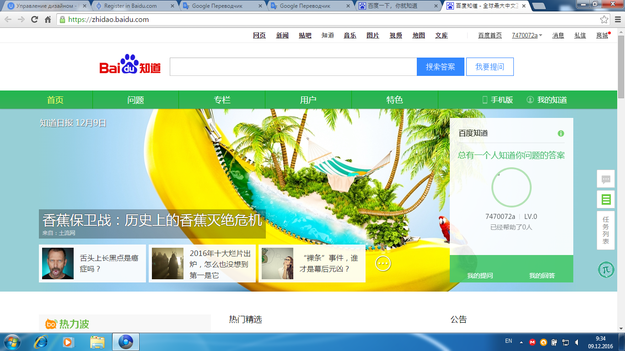Viewport: 625px width, 351px height.
Task: Open the chat bubble feedback icon on right sidebar
Action: pyautogui.click(x=606, y=179)
